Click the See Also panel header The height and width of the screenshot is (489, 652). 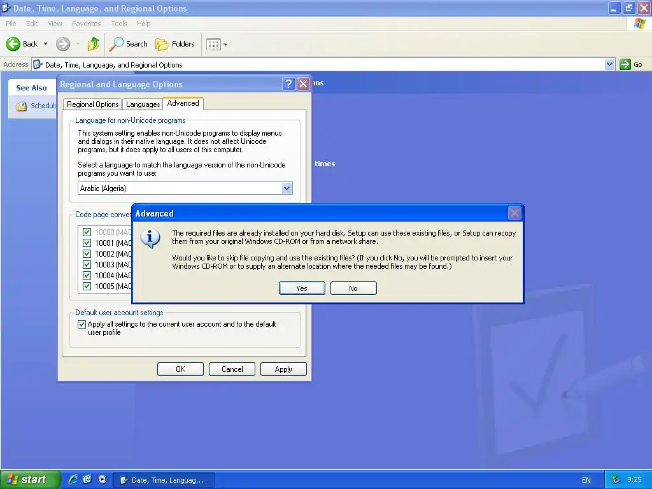32,88
